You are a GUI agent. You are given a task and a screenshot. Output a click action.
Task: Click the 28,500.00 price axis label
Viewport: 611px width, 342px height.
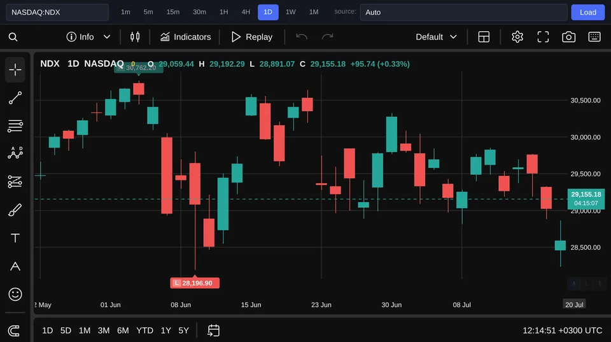pos(586,247)
